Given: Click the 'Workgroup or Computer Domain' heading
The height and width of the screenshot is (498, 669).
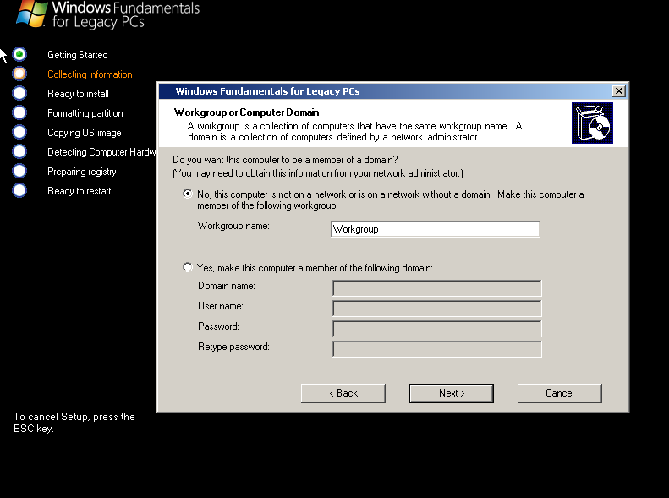Looking at the screenshot, I should coord(247,112).
